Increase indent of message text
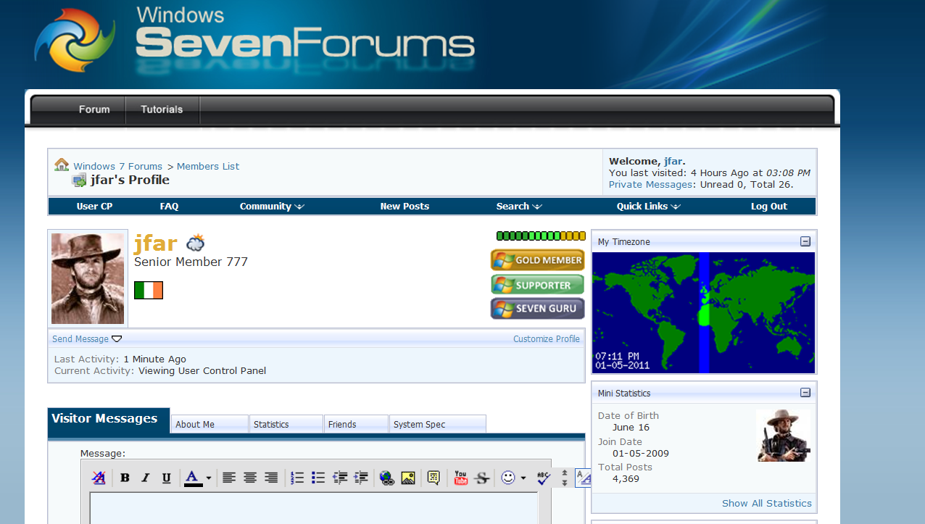Viewport: 925px width, 524px height. click(x=360, y=478)
